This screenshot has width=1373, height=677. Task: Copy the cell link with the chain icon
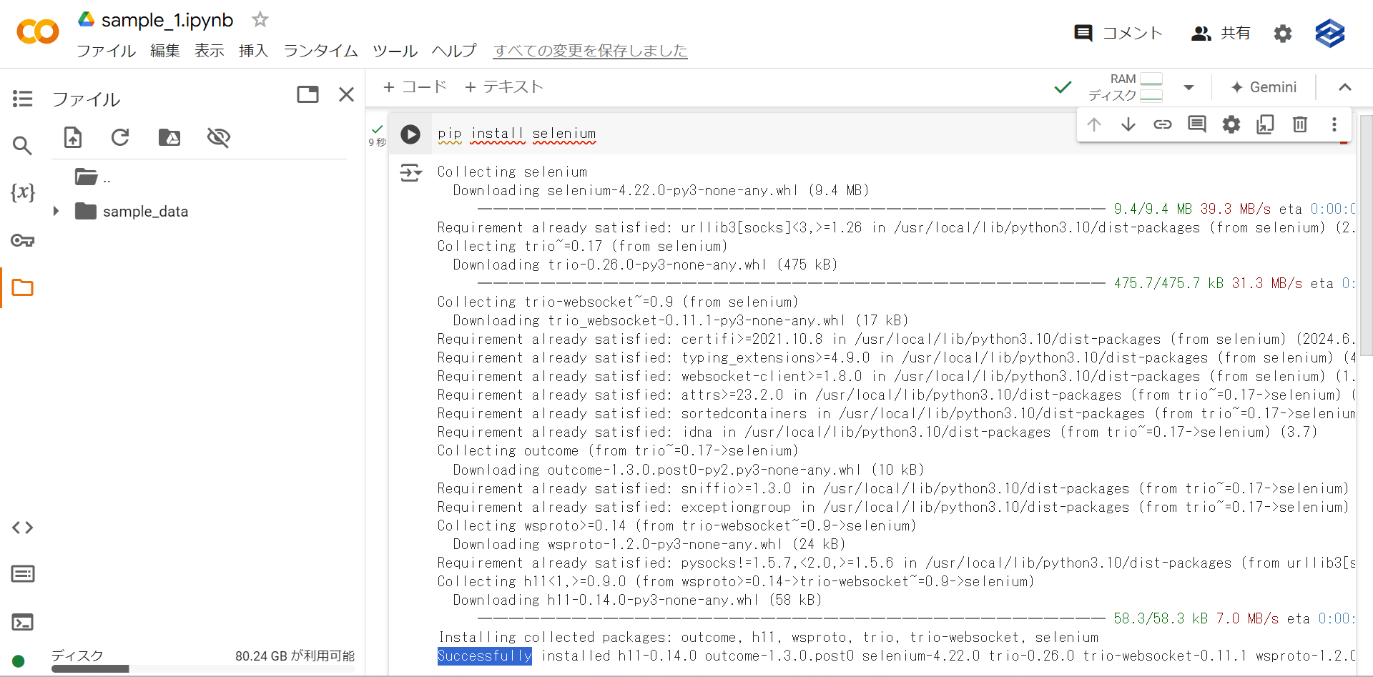click(x=1163, y=124)
